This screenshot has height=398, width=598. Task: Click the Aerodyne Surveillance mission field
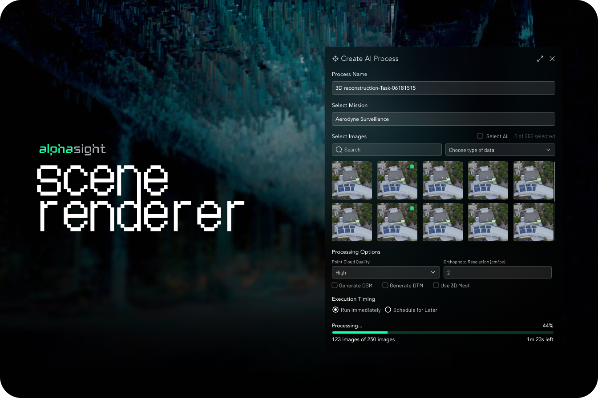click(443, 119)
